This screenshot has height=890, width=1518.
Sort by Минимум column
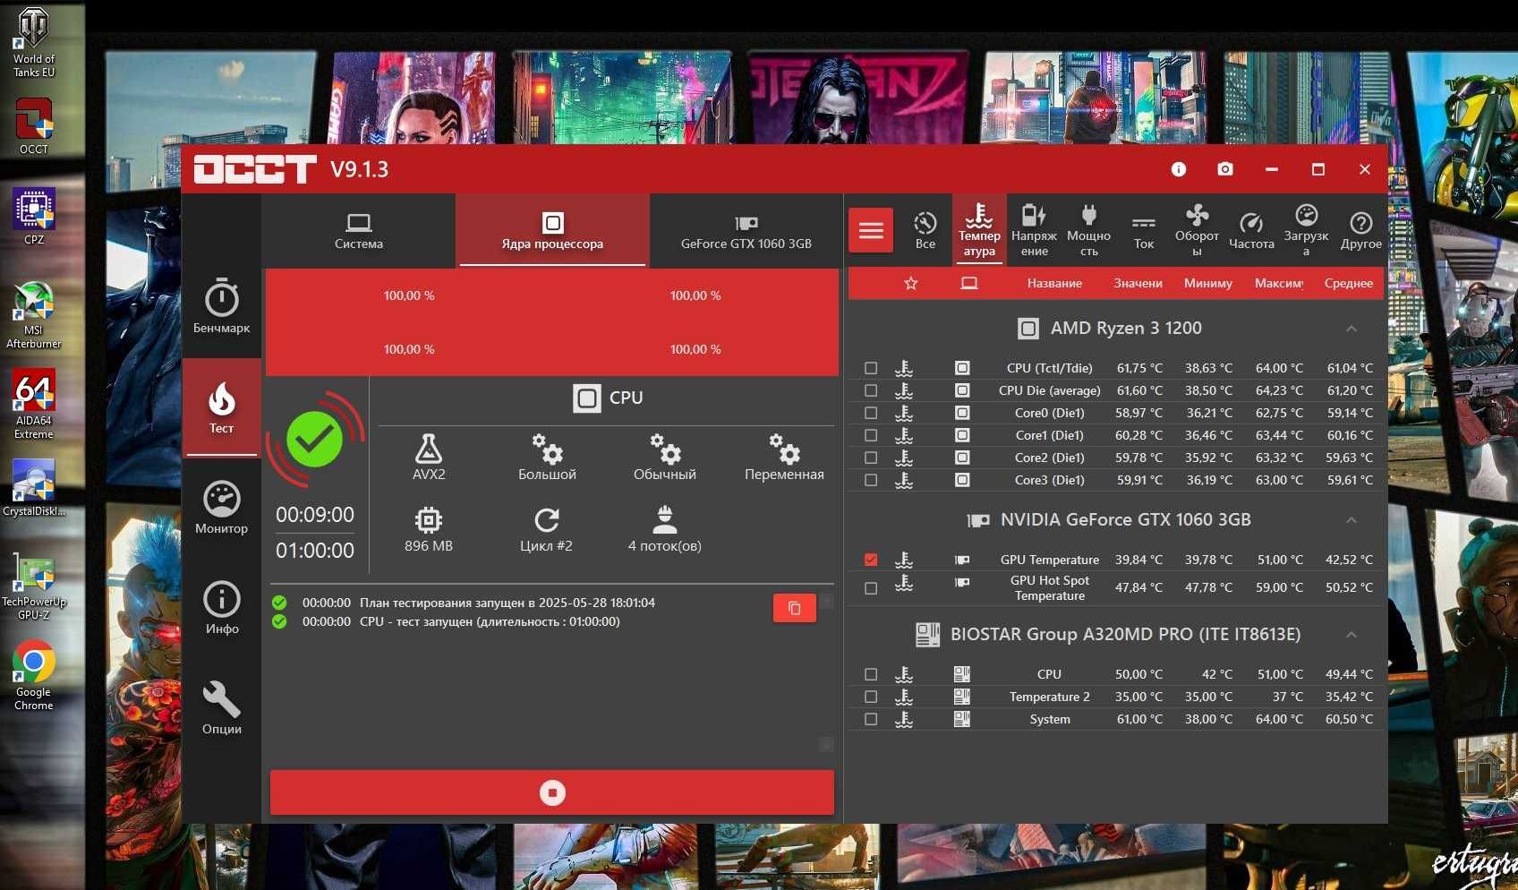pyautogui.click(x=1207, y=283)
